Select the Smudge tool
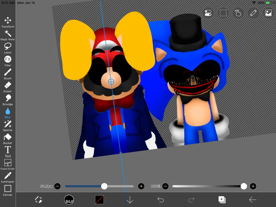The height and width of the screenshot is (207, 276). (x=8, y=100)
